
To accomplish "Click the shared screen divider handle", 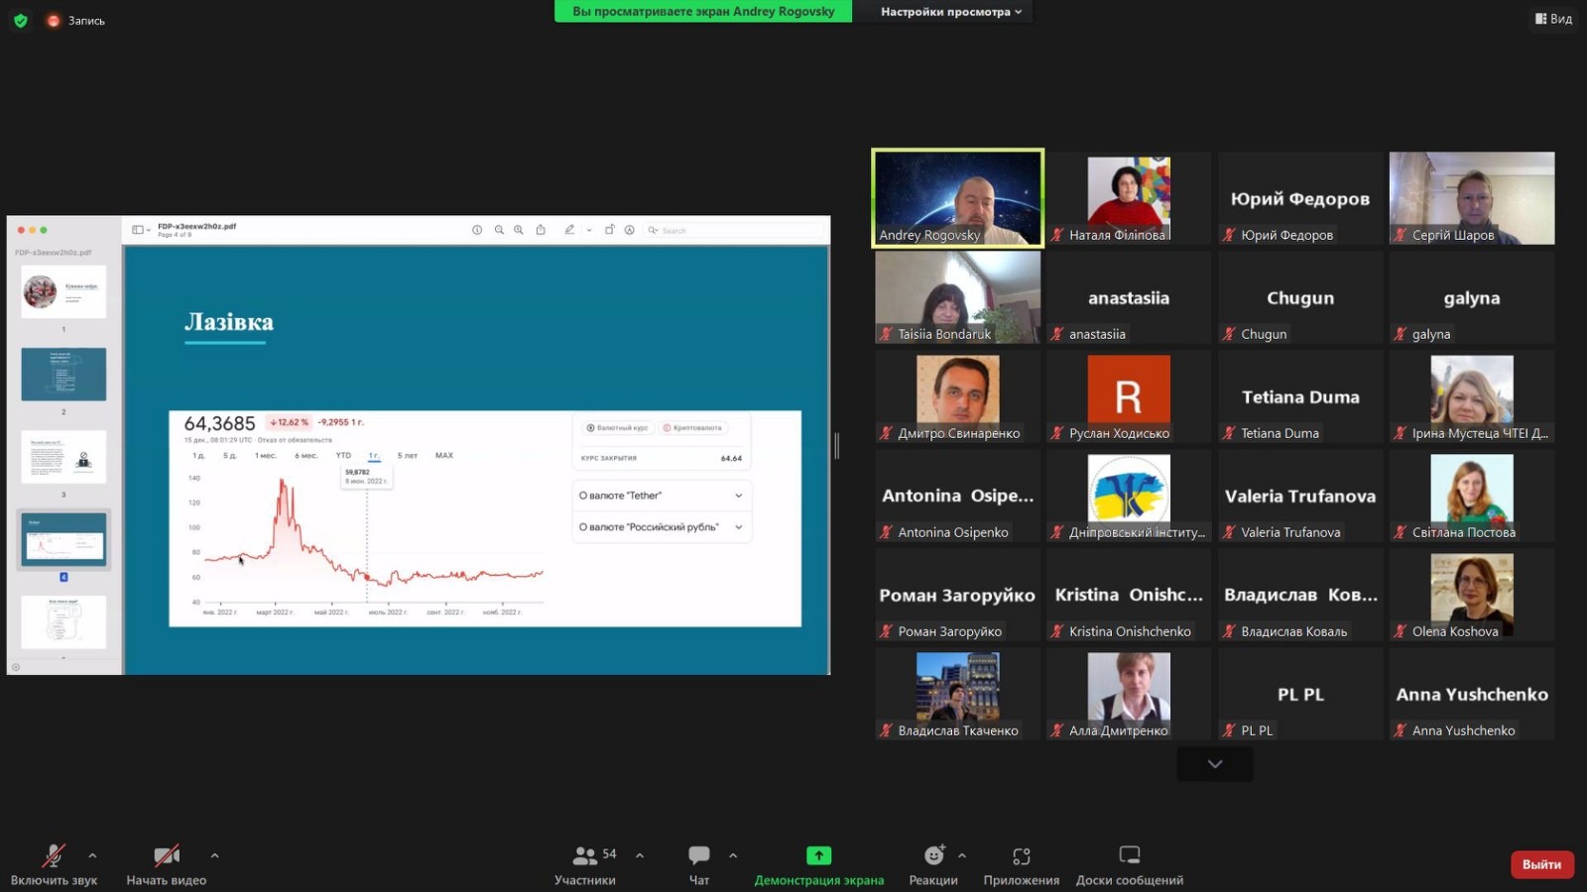I will [x=837, y=446].
